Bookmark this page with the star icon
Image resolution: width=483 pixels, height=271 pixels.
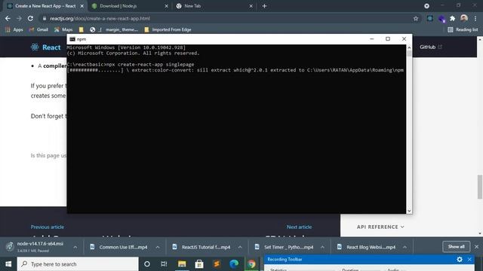click(x=416, y=18)
